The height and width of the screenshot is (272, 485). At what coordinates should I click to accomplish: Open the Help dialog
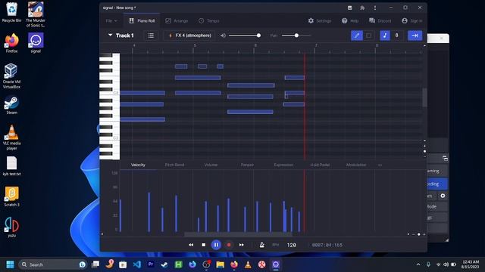(x=350, y=20)
